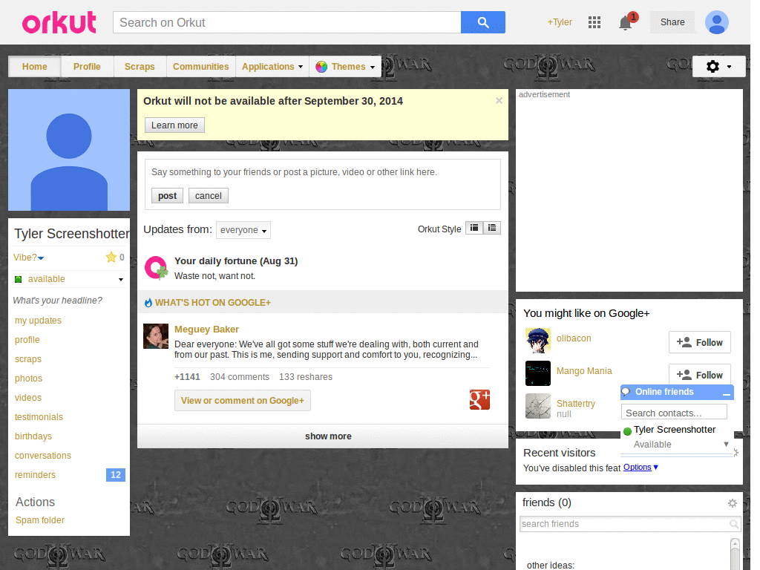This screenshot has width=760, height=570.
Task: Click olibacon's avatar image
Action: [538, 341]
